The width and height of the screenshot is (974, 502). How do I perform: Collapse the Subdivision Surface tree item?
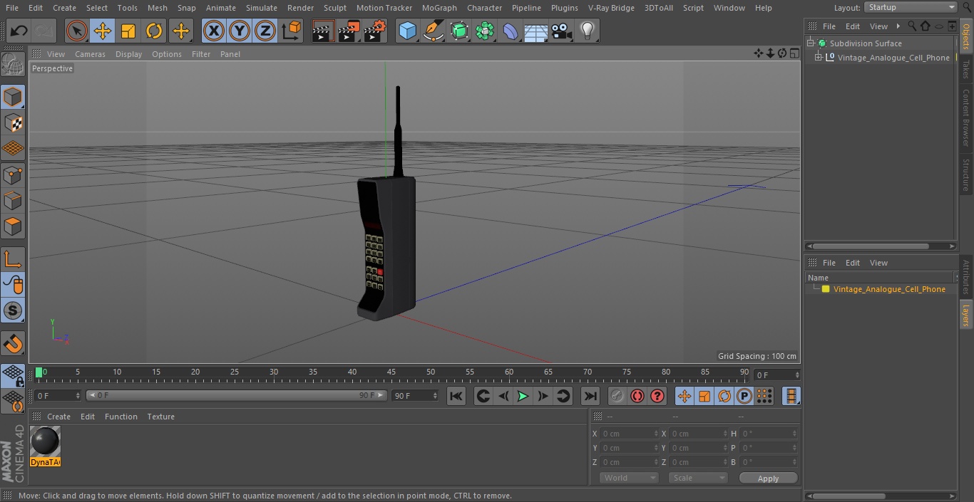coord(811,43)
